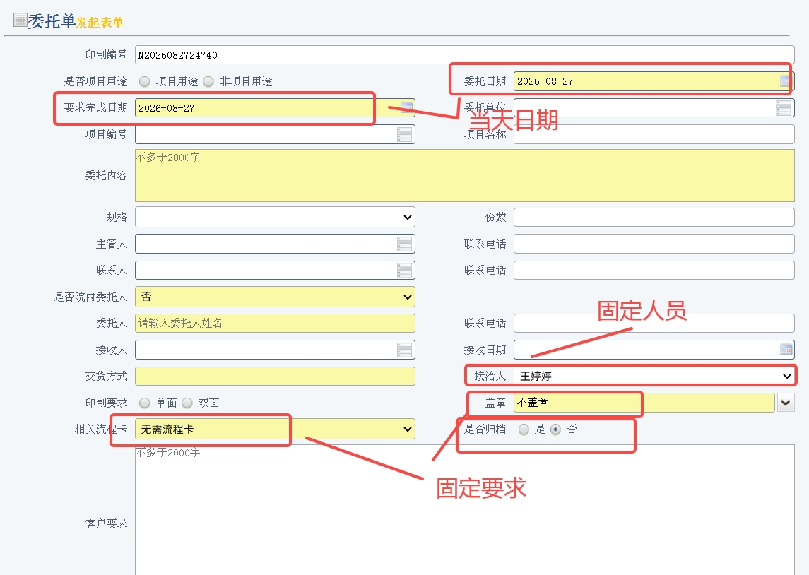Click the 印制编号 field
This screenshot has height=575, width=809.
point(464,54)
